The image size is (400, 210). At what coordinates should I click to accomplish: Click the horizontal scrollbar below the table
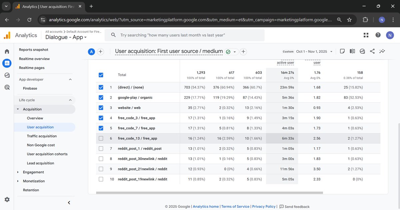click(210, 193)
